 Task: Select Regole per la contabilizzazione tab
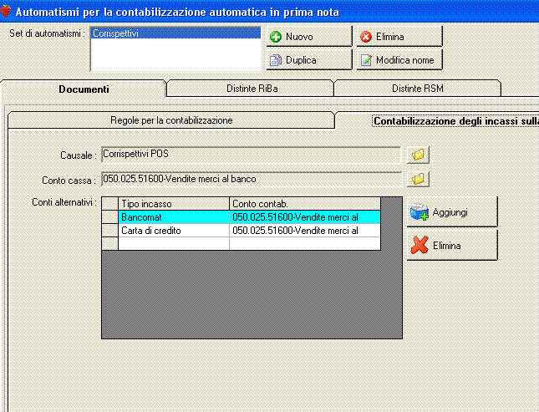[x=171, y=120]
